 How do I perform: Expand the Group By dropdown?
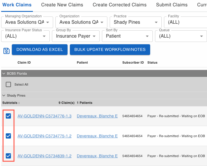coord(76,36)
